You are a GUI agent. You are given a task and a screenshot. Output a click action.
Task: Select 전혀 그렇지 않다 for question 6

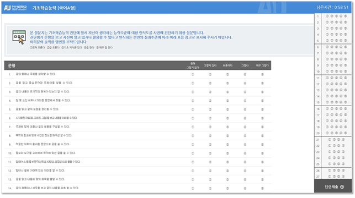[193, 118]
